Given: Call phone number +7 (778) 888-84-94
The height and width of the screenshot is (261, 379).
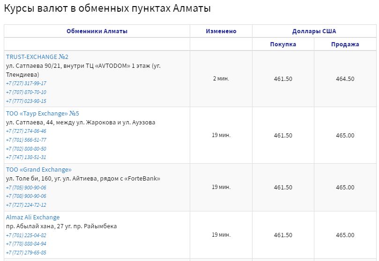Looking at the screenshot, I should (x=26, y=244).
